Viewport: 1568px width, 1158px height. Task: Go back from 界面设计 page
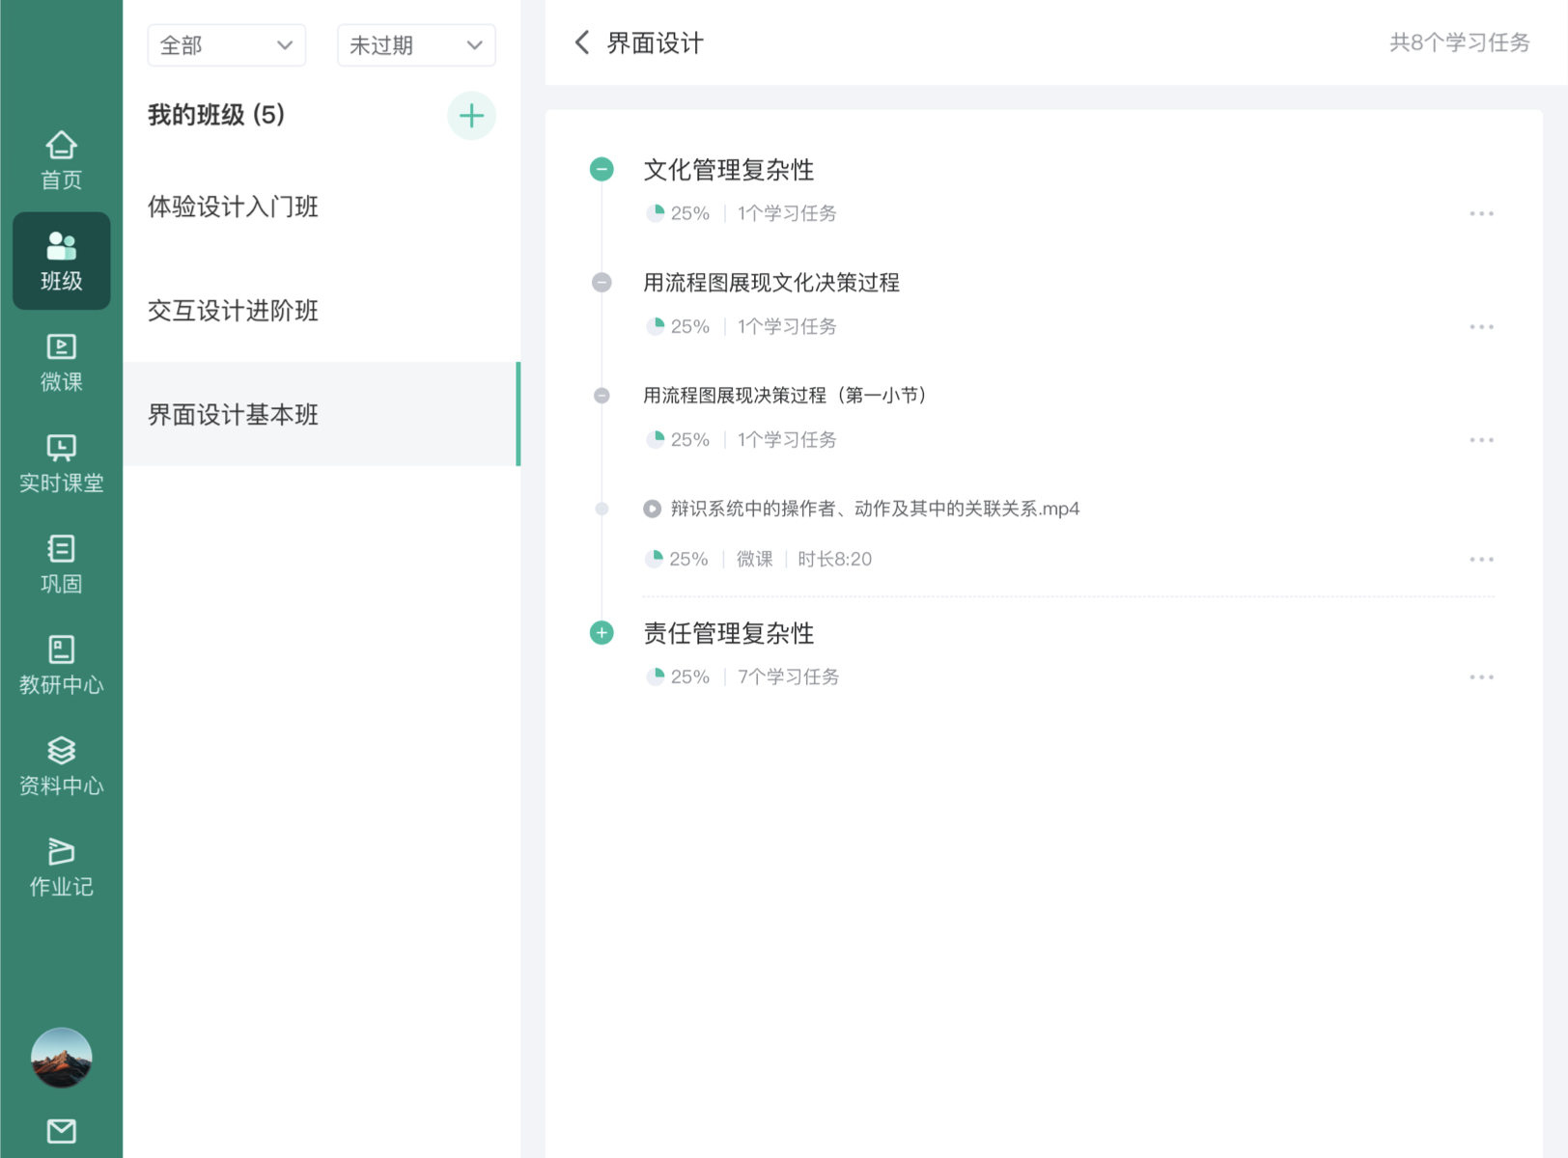click(x=581, y=42)
